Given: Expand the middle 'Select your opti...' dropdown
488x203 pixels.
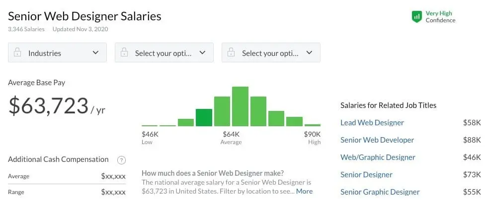Looking at the screenshot, I should [x=164, y=53].
